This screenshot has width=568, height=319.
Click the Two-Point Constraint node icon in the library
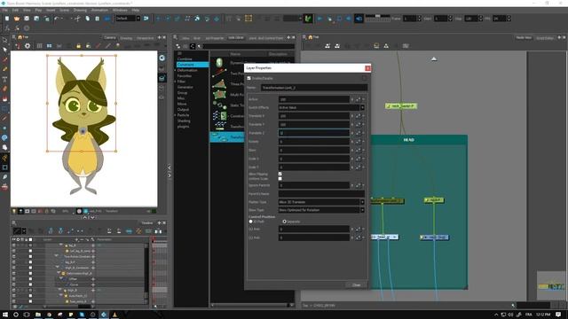click(x=219, y=73)
